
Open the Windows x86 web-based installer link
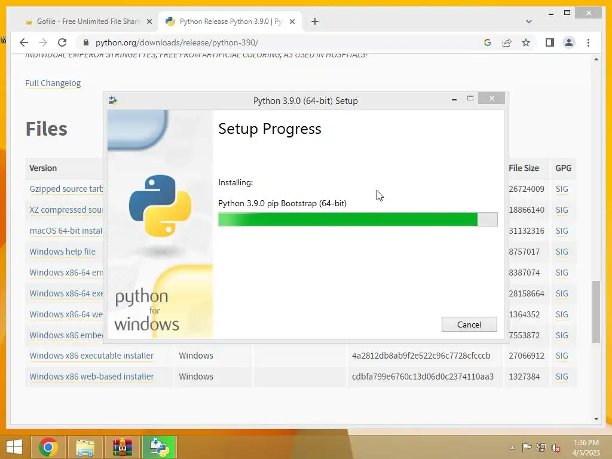(x=91, y=377)
